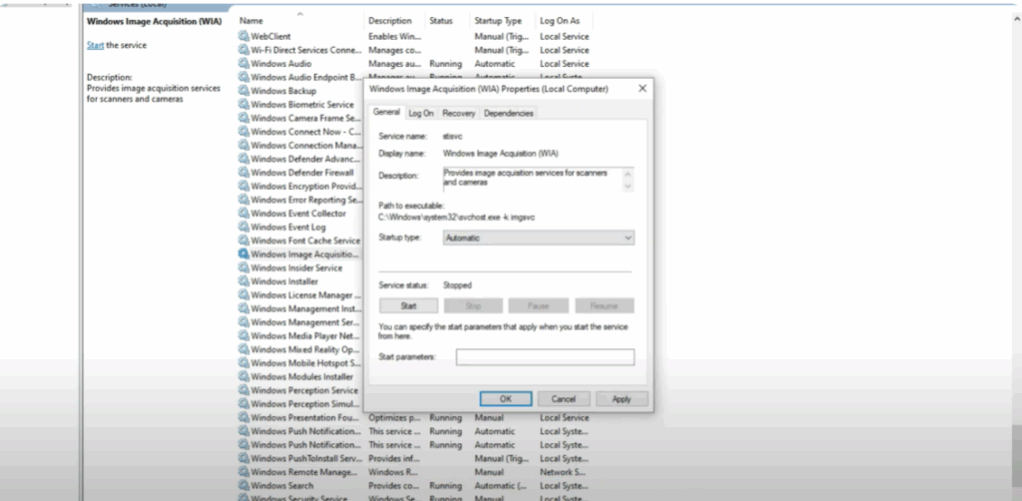Select Windows Audio Endpoint Builder row

point(299,78)
